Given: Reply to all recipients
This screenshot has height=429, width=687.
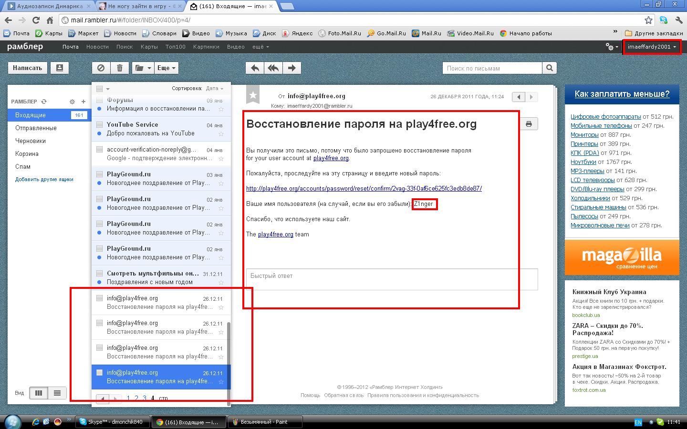Looking at the screenshot, I should click(x=273, y=68).
